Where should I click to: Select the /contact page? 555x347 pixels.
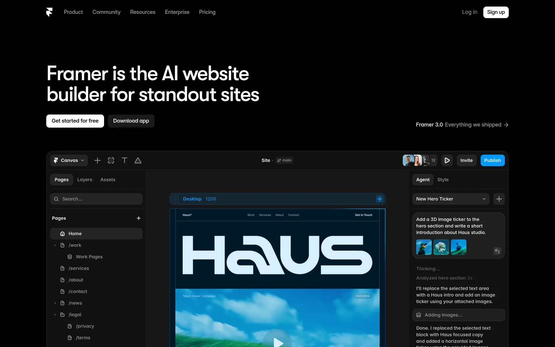tap(78, 291)
